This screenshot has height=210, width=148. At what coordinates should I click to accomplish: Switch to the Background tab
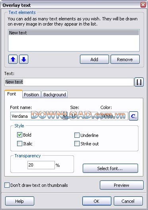tap(55, 95)
